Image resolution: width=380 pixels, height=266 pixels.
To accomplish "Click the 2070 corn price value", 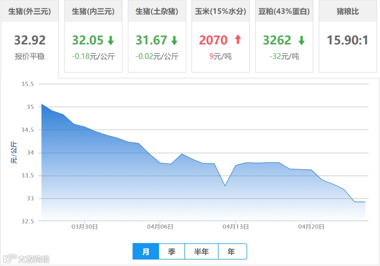I will pos(213,40).
